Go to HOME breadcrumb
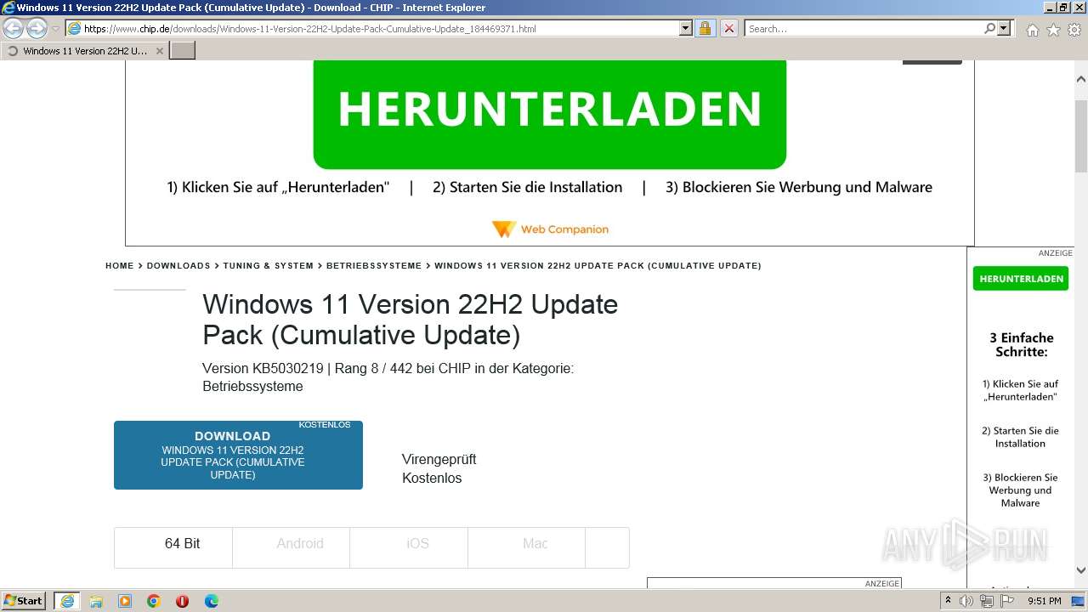This screenshot has height=612, width=1088. 120,266
